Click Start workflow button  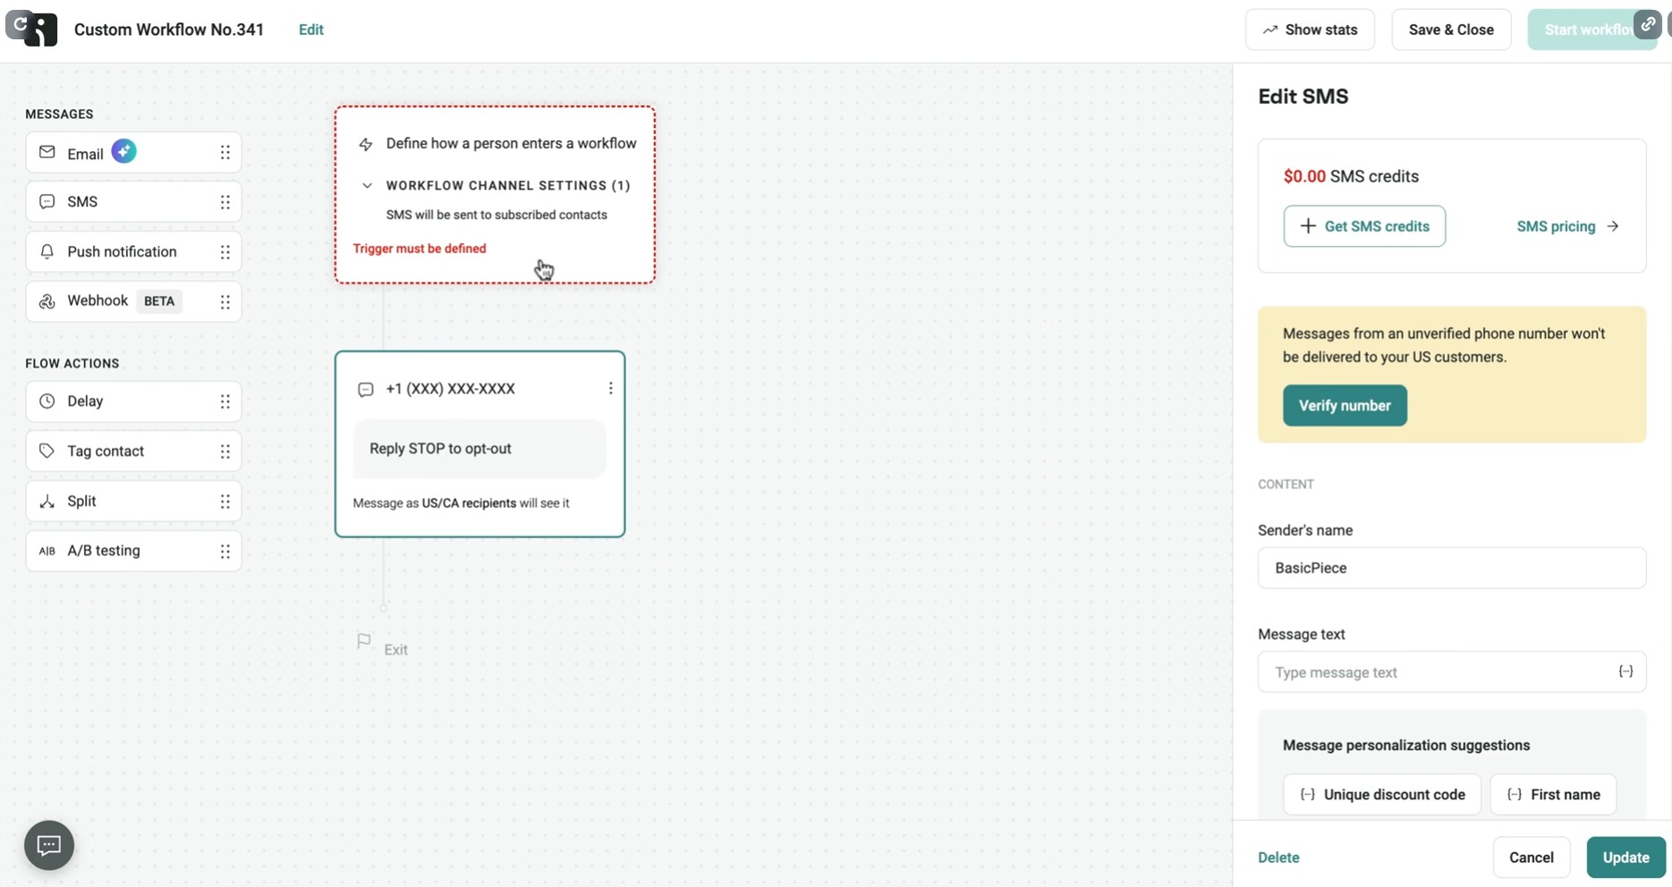coord(1591,30)
